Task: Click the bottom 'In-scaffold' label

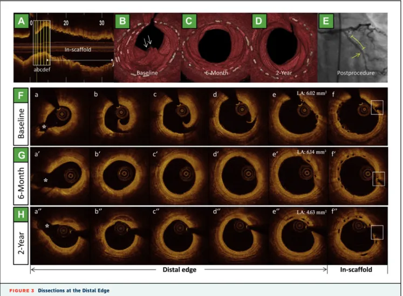Action: [x=356, y=270]
